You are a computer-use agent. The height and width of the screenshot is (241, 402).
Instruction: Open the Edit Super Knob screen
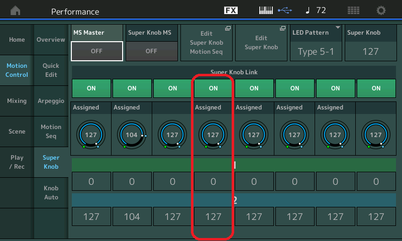click(261, 43)
